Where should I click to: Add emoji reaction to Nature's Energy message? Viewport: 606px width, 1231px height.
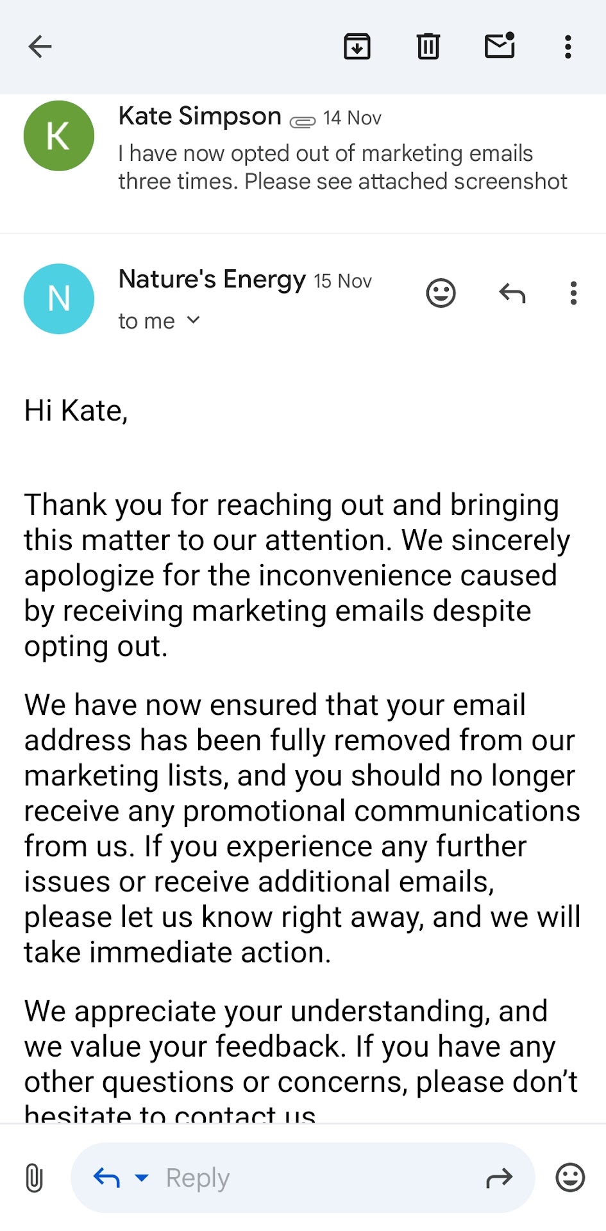point(441,294)
